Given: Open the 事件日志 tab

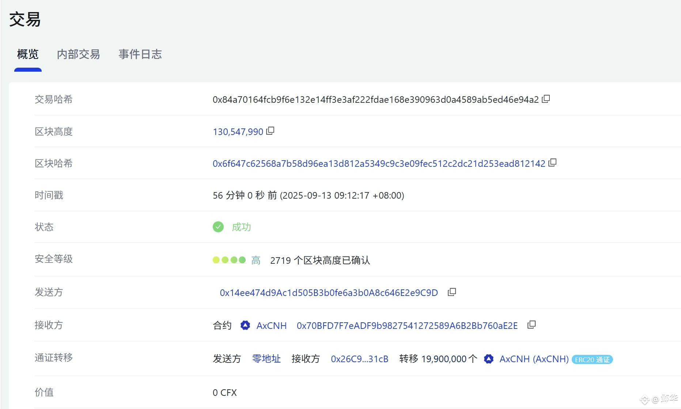Looking at the screenshot, I should pos(140,54).
